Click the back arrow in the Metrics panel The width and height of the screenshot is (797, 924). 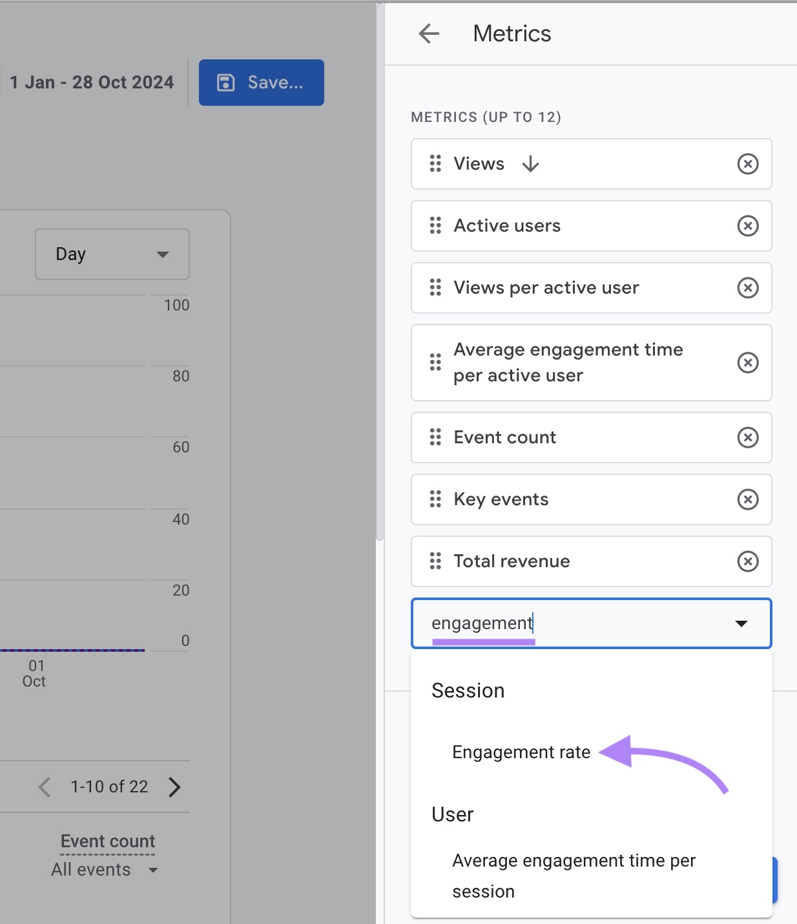428,34
